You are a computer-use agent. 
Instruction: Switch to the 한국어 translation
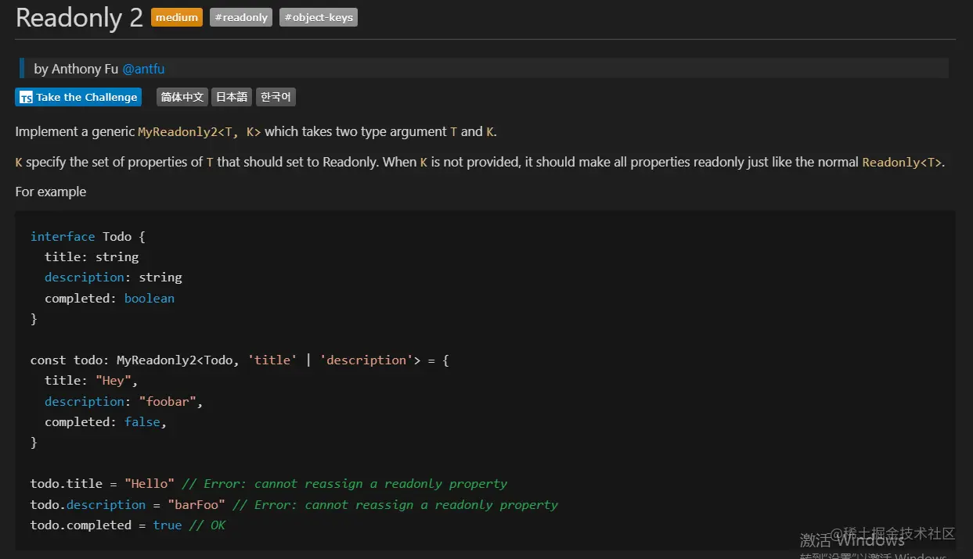(x=276, y=97)
